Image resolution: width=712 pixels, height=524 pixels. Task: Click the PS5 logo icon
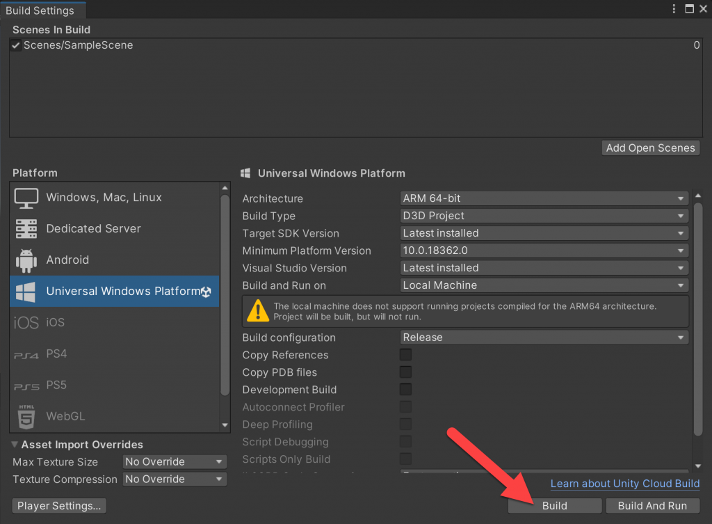pyautogui.click(x=26, y=386)
